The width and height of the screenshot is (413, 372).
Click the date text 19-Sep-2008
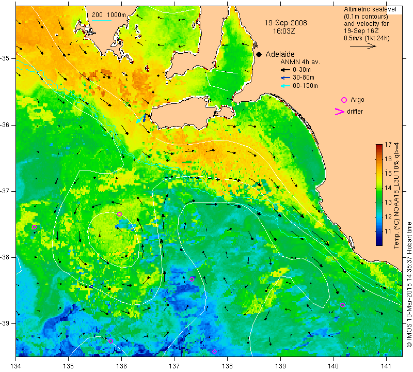pyautogui.click(x=286, y=23)
